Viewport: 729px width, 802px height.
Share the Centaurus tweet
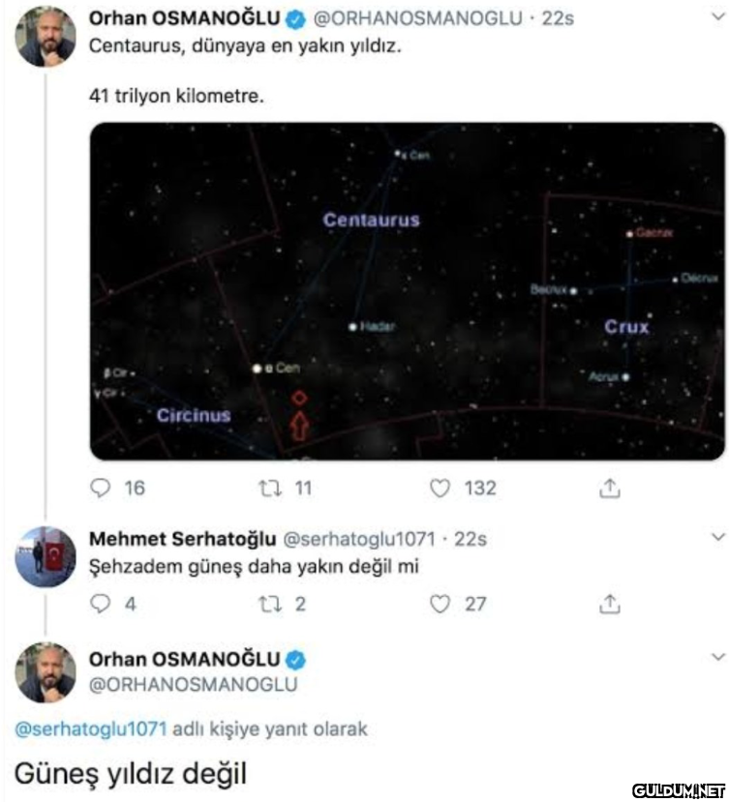[x=610, y=488]
